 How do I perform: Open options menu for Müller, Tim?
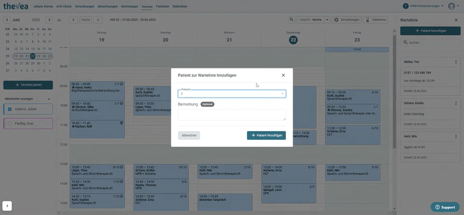click(x=456, y=62)
